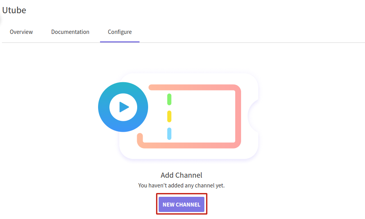This screenshot has width=365, height=219.
Task: Click the Add Channel heading
Action: coord(181,175)
